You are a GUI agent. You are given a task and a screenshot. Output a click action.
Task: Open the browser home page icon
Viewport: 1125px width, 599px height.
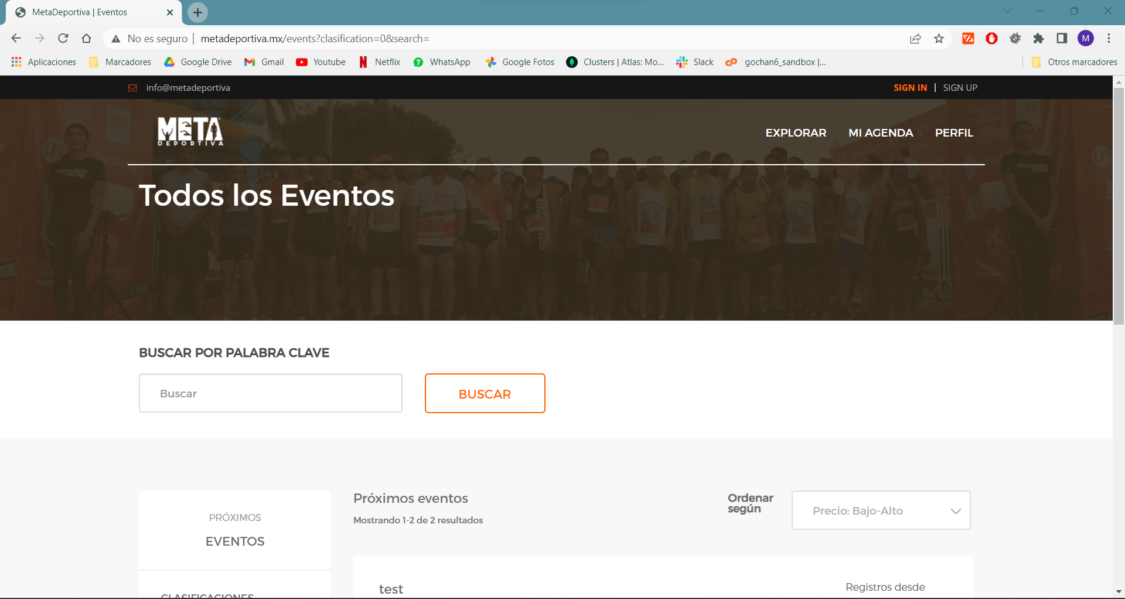(87, 39)
